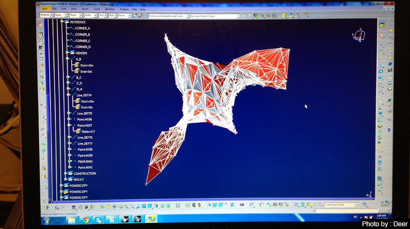
Task: Collapse the Line.28774 node
Action: [x=68, y=95]
